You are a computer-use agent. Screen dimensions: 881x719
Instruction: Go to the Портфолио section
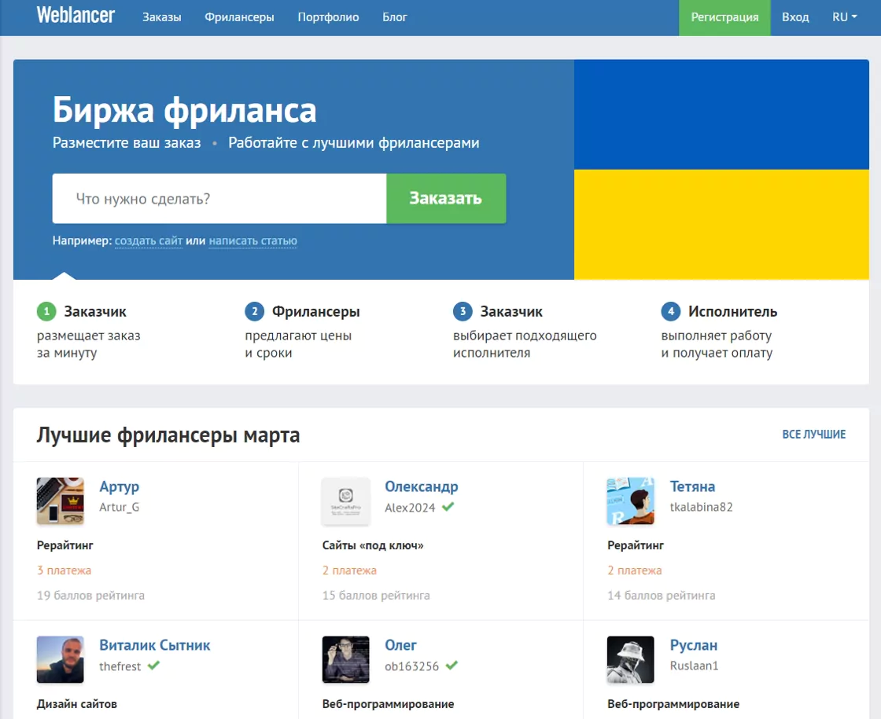pos(328,17)
